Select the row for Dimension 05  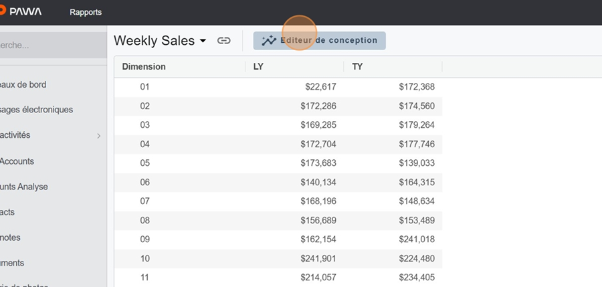[x=145, y=163]
